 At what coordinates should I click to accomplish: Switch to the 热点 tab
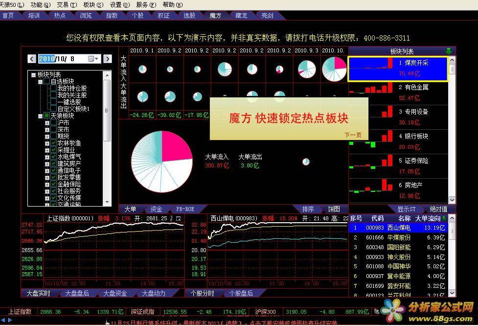click(x=60, y=16)
